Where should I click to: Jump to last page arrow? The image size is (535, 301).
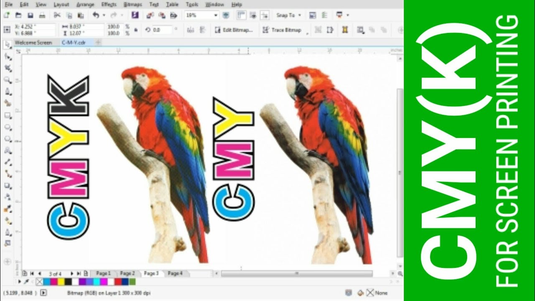79,273
